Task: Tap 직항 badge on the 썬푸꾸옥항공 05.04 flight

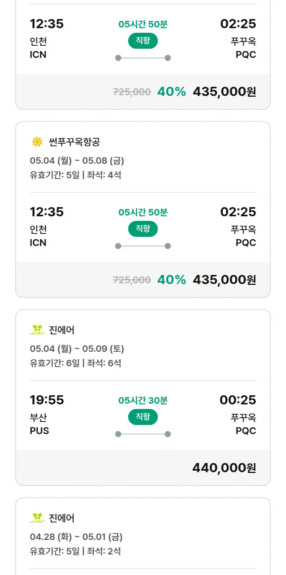Action: (143, 229)
